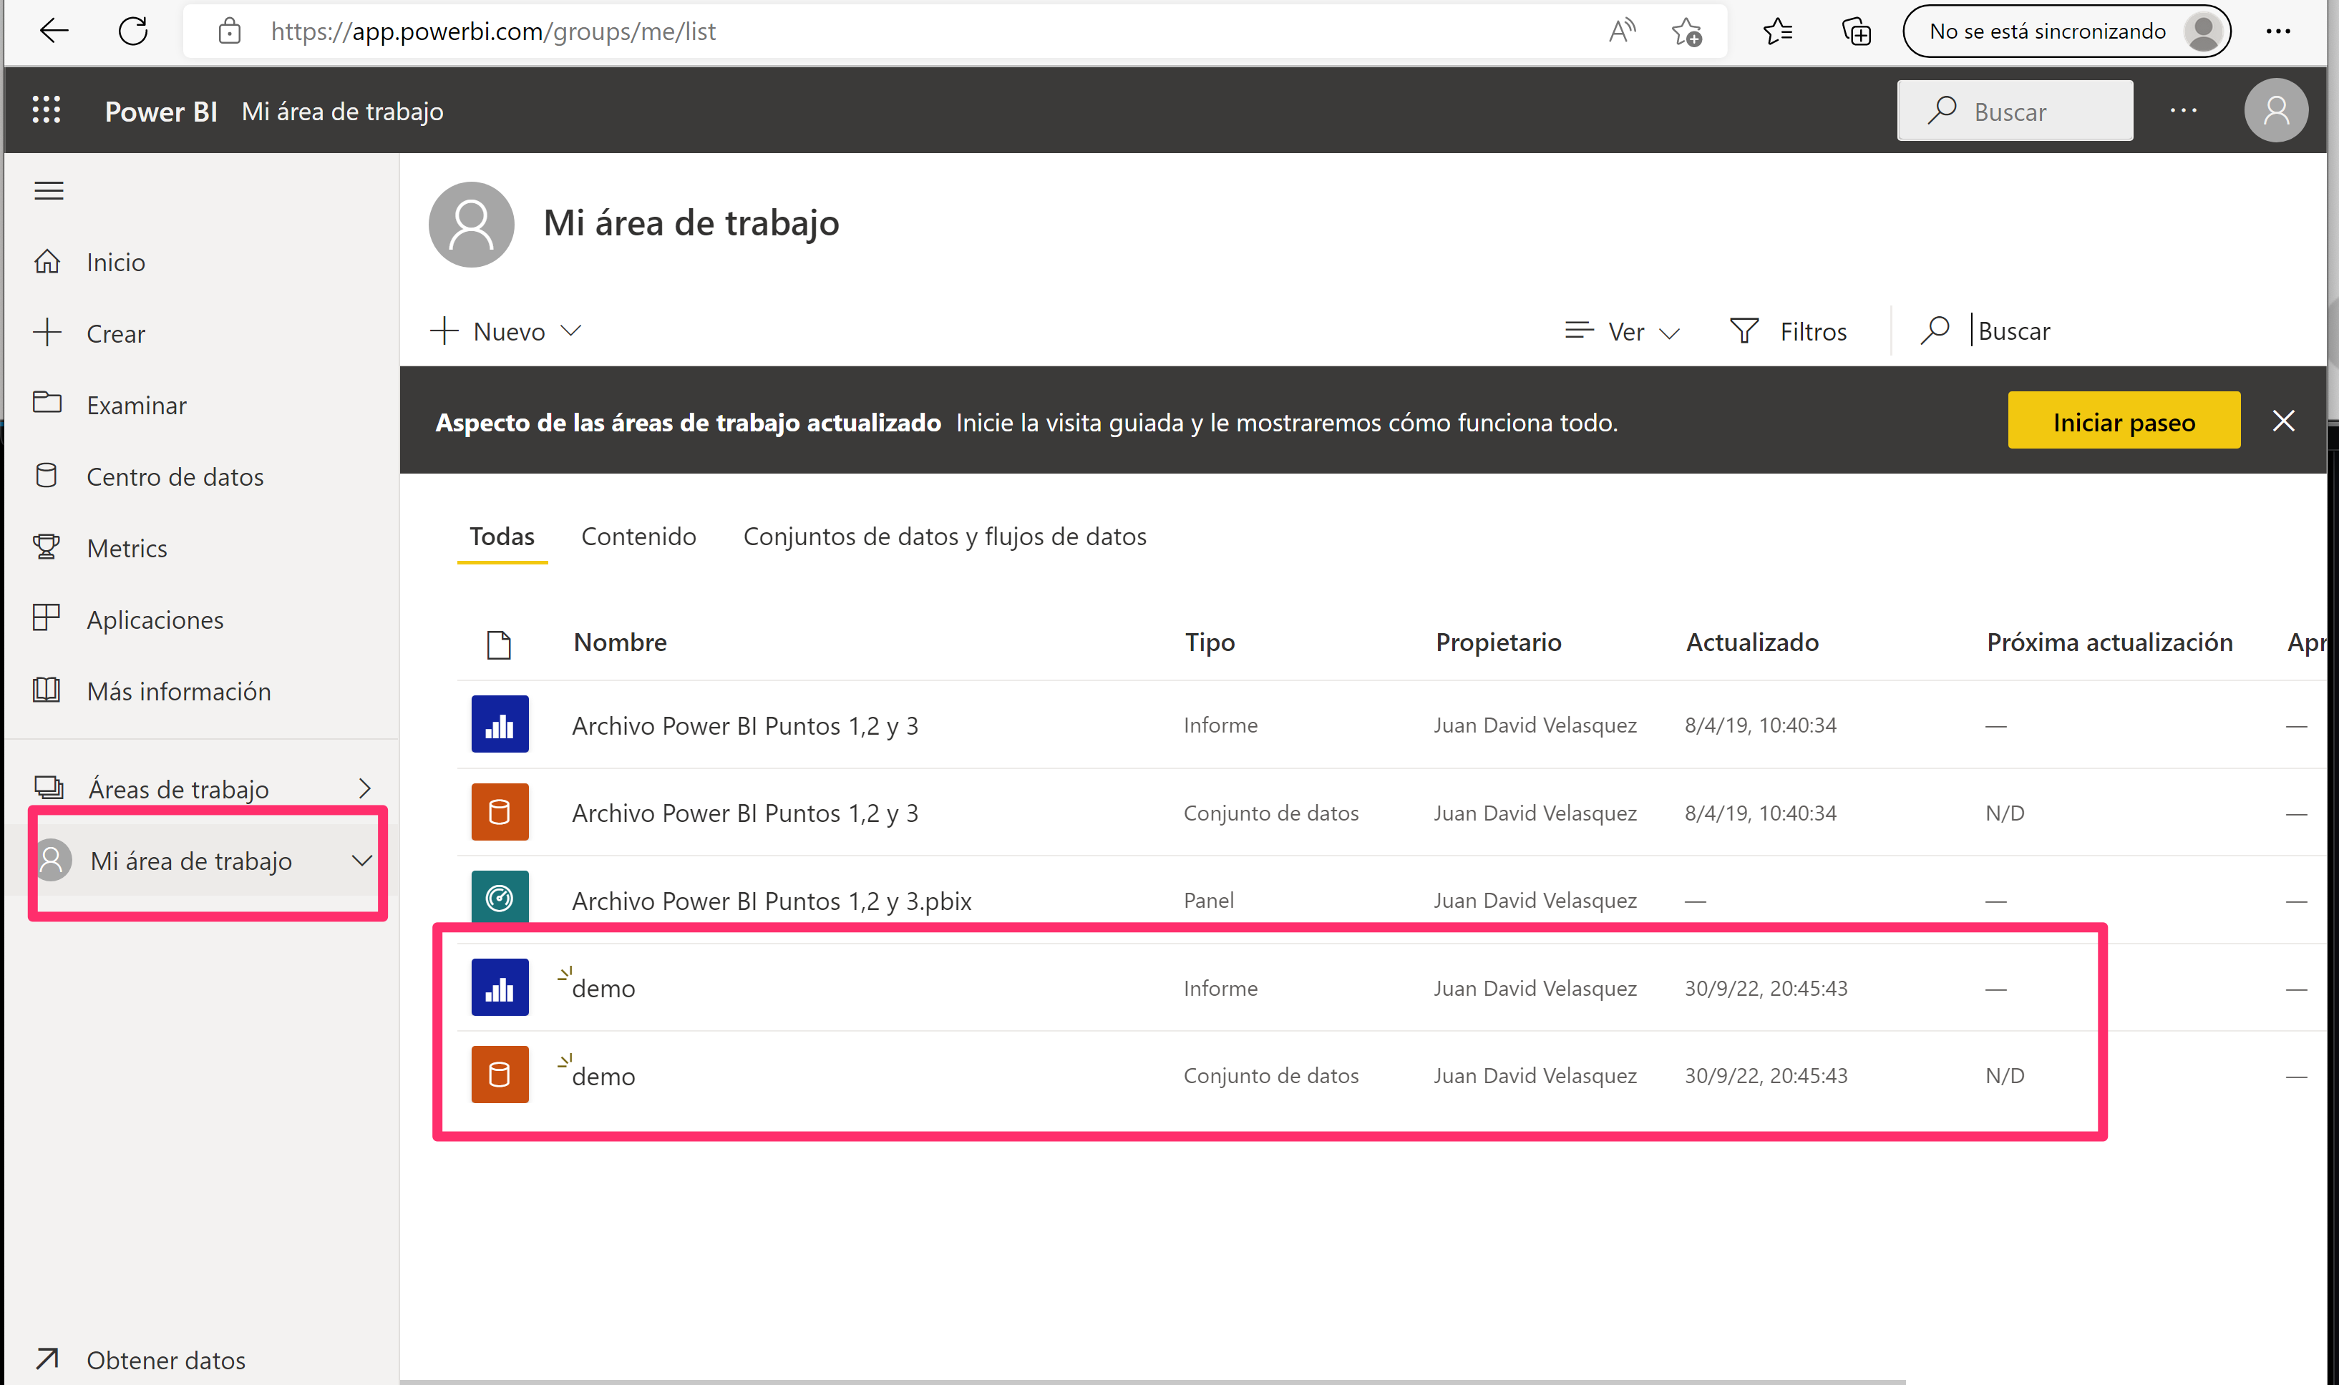Click 8/4/19, 10:40:34 in the first Informe row
This screenshot has height=1385, width=2339.
[x=1760, y=725]
